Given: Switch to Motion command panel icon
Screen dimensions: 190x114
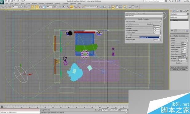Looking at the screenshot, I should click(x=181, y=11).
